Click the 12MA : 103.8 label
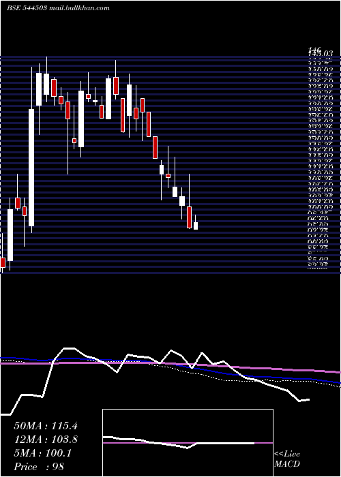341x477 pixels. click(46, 440)
